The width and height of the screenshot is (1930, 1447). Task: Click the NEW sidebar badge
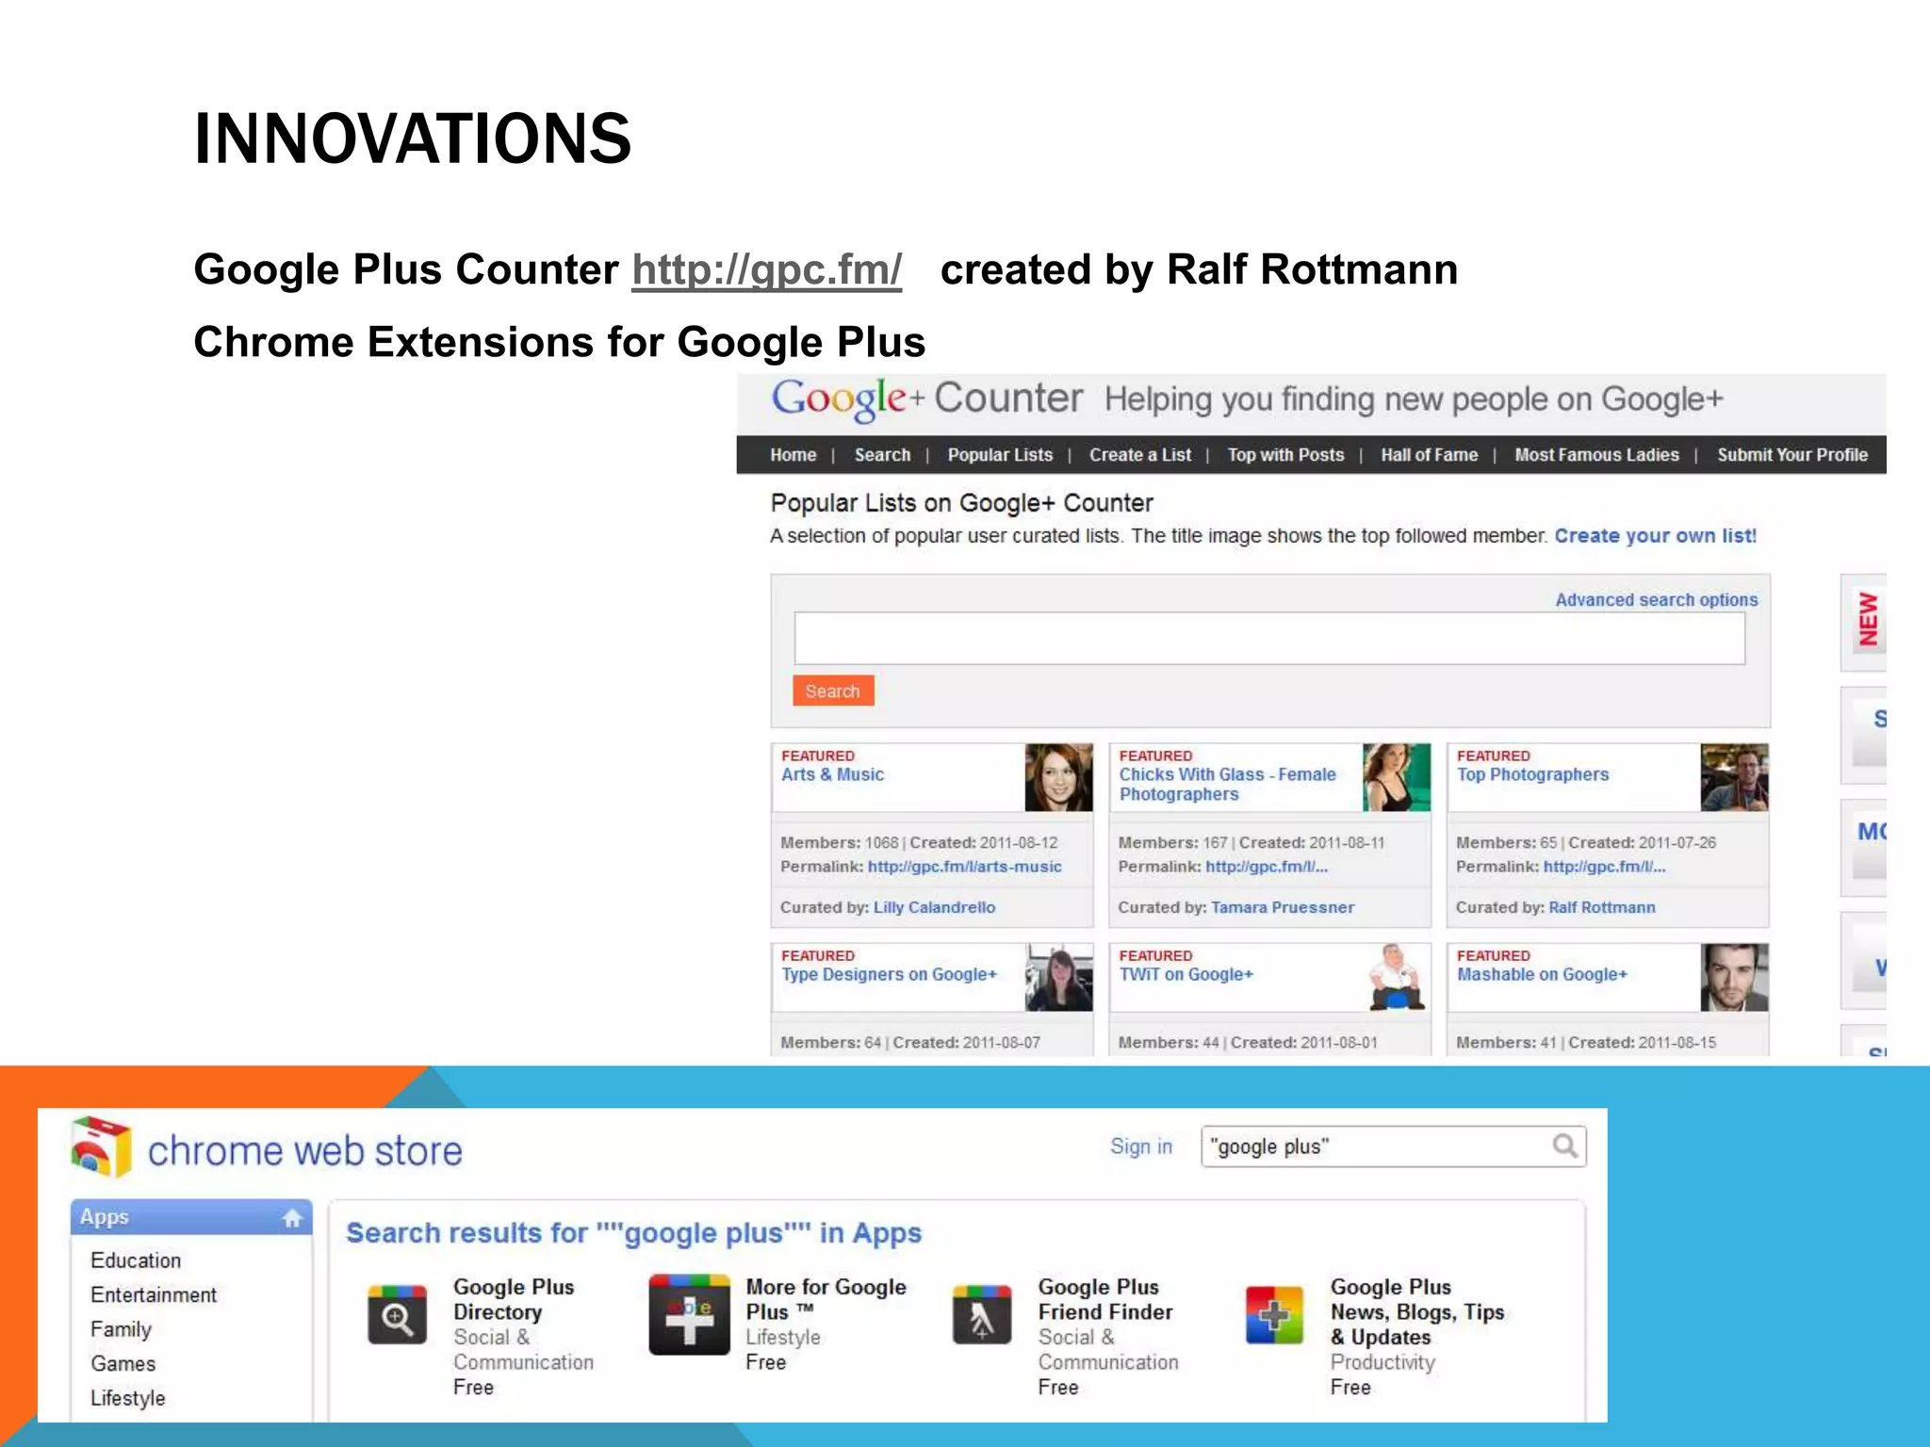(1867, 620)
